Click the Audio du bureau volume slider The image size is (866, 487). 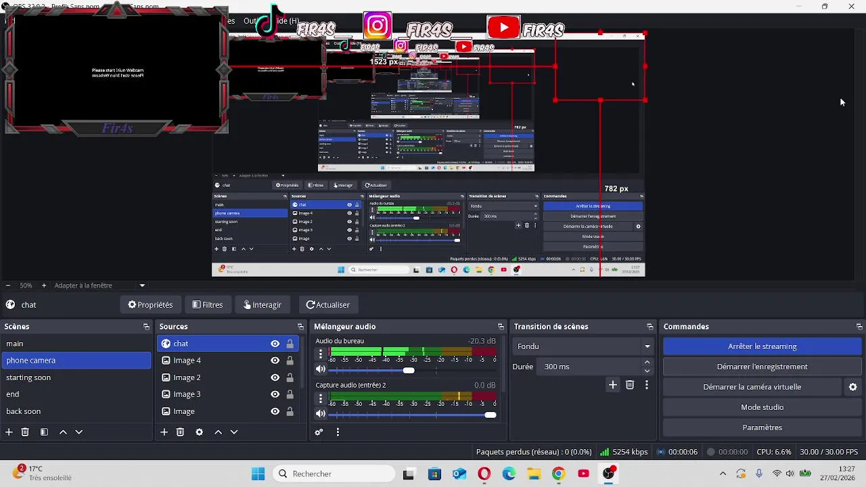tap(413, 370)
